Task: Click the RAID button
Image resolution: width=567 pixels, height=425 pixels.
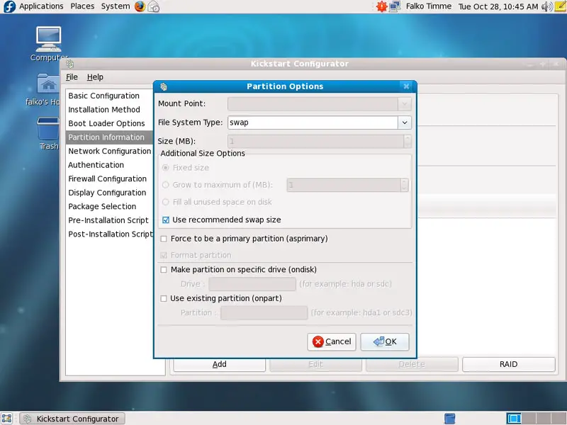Action: pyautogui.click(x=508, y=364)
